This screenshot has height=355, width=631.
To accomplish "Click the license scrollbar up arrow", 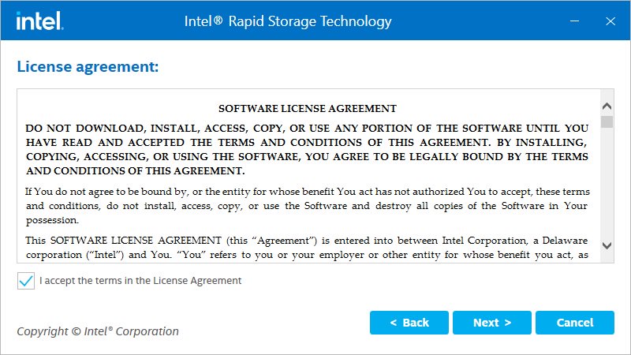I will coord(607,106).
